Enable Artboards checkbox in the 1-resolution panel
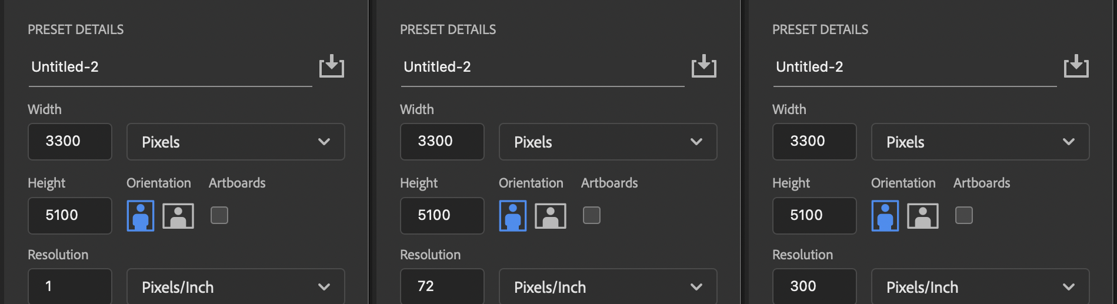The width and height of the screenshot is (1117, 304). point(219,215)
